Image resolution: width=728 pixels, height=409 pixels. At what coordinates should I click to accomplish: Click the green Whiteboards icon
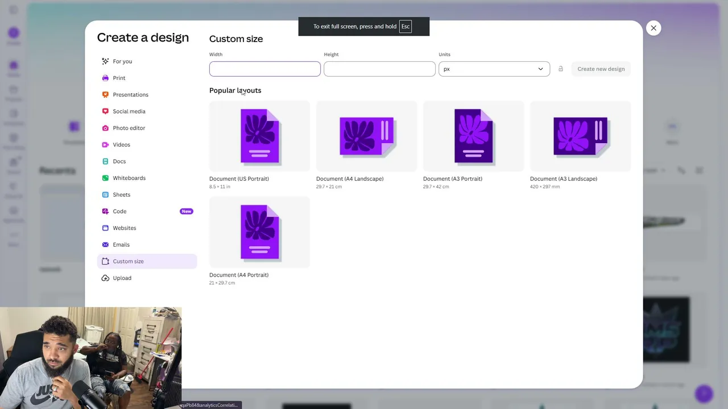105,178
